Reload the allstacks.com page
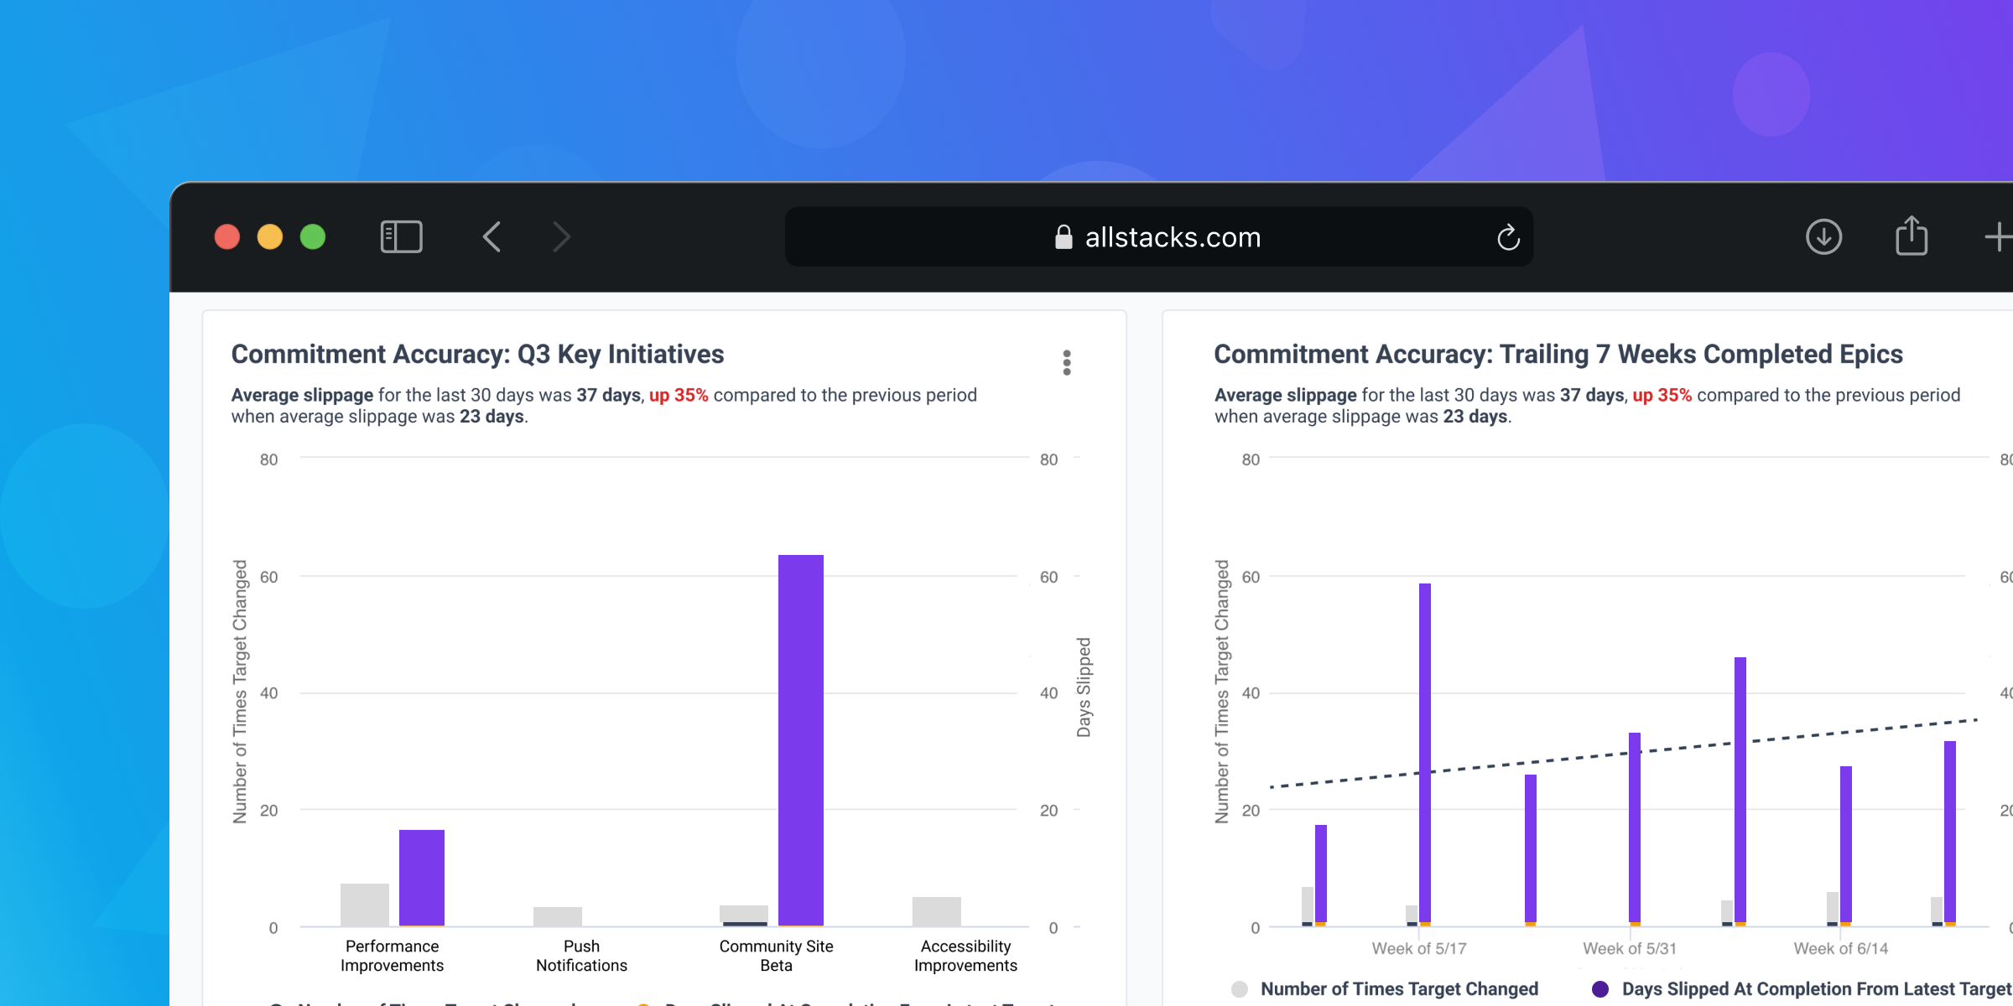 click(x=1509, y=237)
